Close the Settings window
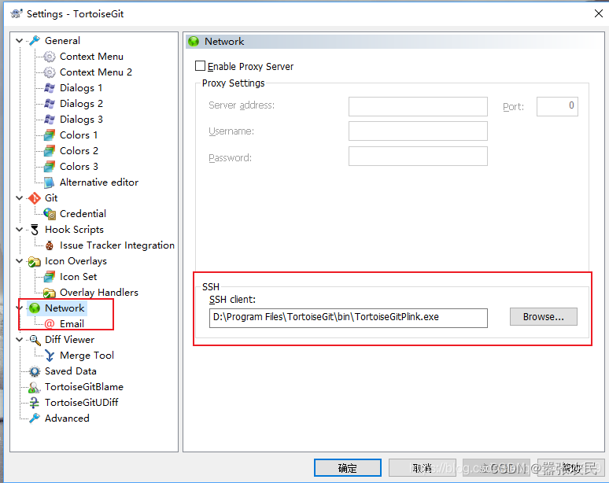 tap(599, 13)
